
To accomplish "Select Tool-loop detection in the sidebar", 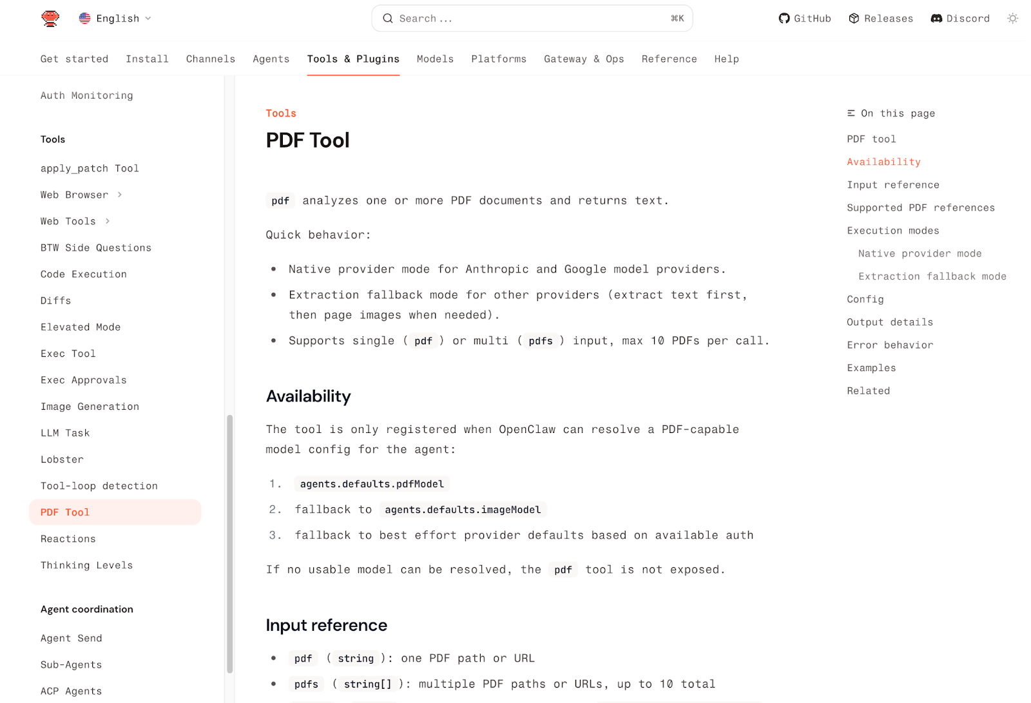I will 99,485.
